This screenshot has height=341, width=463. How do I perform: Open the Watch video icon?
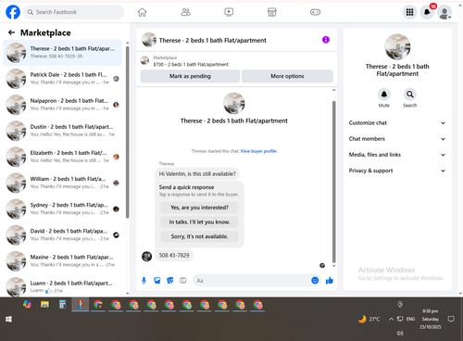(x=229, y=12)
